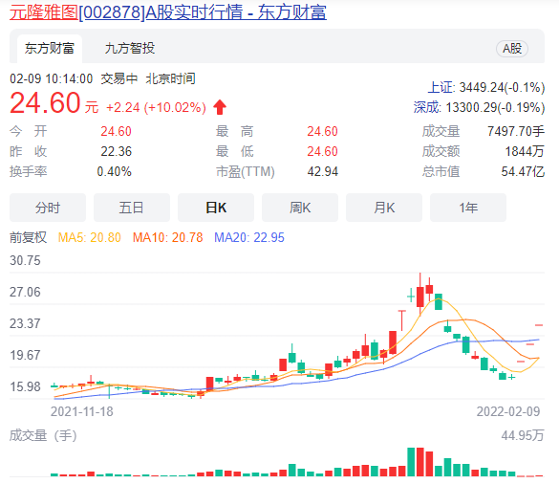Switch to the 东方财富 tab
This screenshot has width=559, height=484.
point(50,48)
